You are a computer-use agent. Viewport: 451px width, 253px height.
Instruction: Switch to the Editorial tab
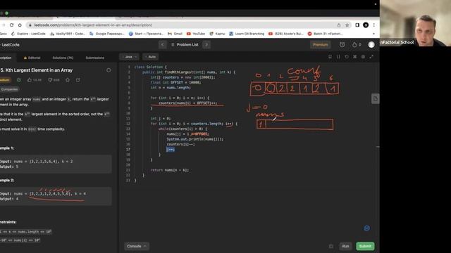[32, 58]
